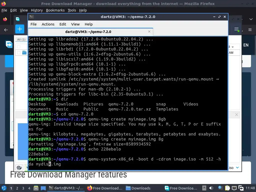Click the blue folder icon in download row
The width and height of the screenshot is (256, 192).
coord(24,52)
